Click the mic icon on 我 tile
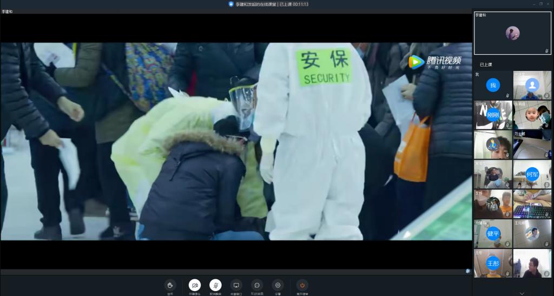This screenshot has height=296, width=554. (507, 96)
